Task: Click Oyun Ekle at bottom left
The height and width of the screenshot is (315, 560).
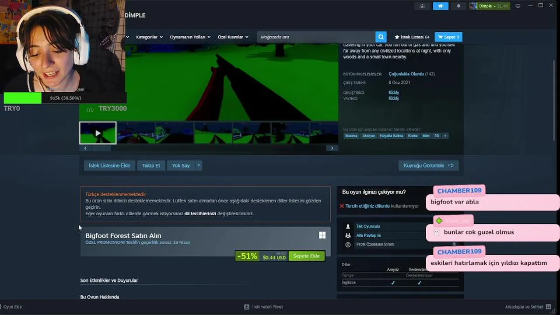Action: pos(12,307)
